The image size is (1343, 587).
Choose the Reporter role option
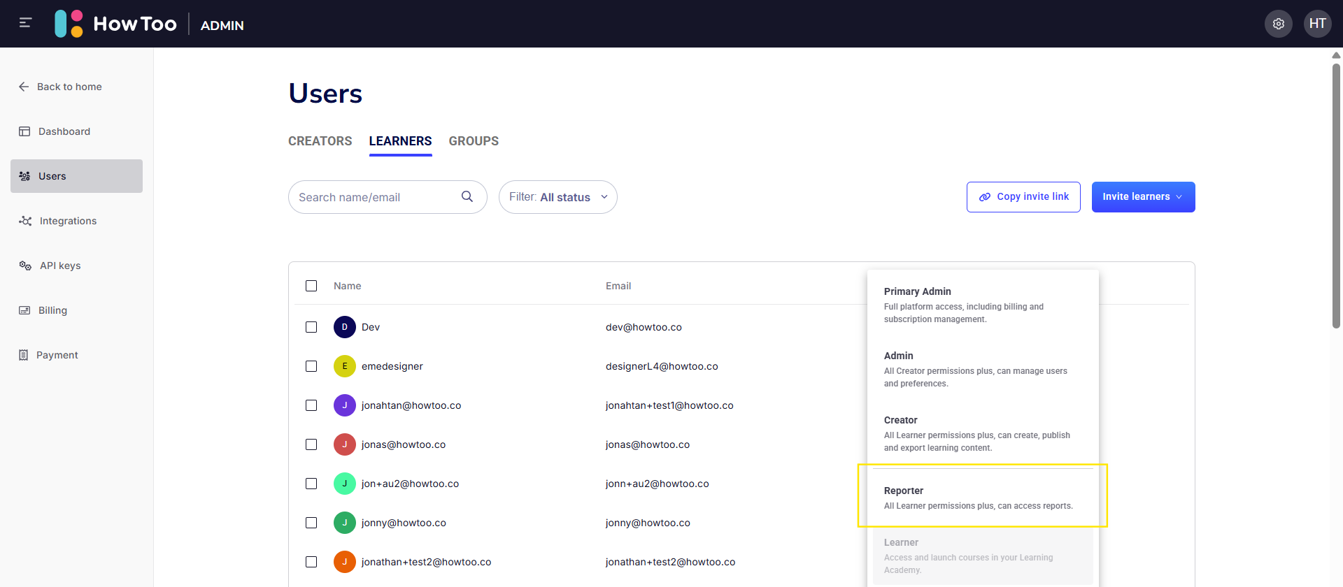click(983, 498)
